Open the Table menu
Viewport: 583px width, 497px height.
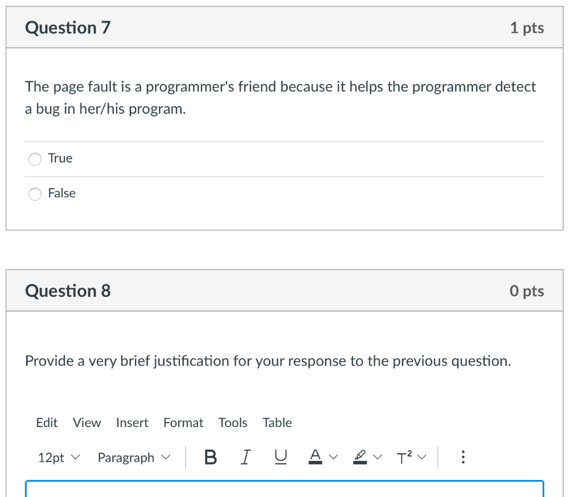(x=277, y=423)
